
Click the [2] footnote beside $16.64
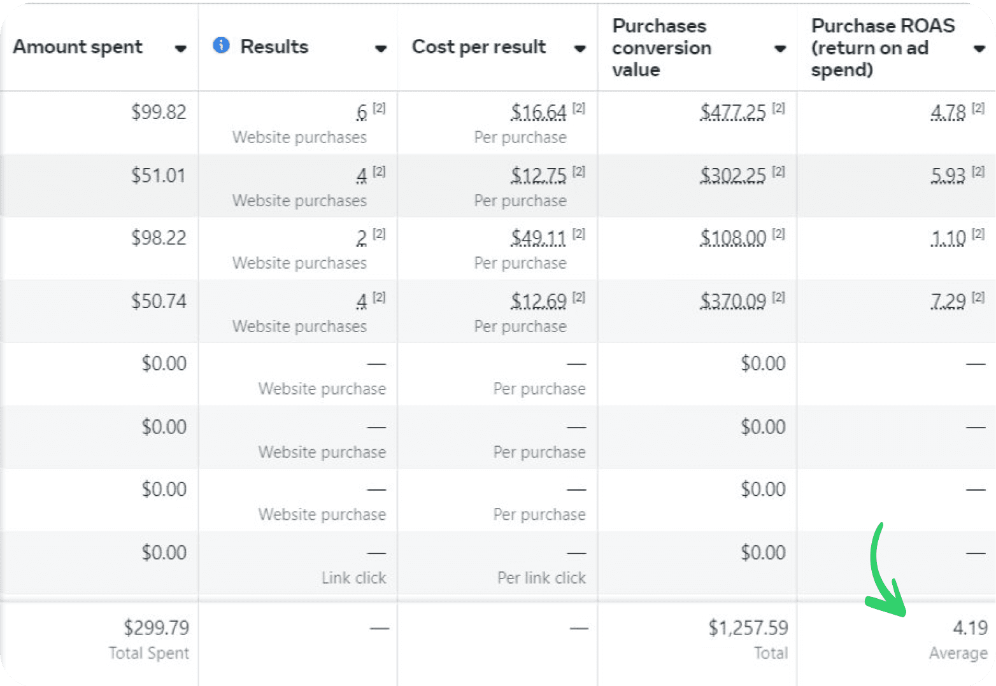pos(578,108)
